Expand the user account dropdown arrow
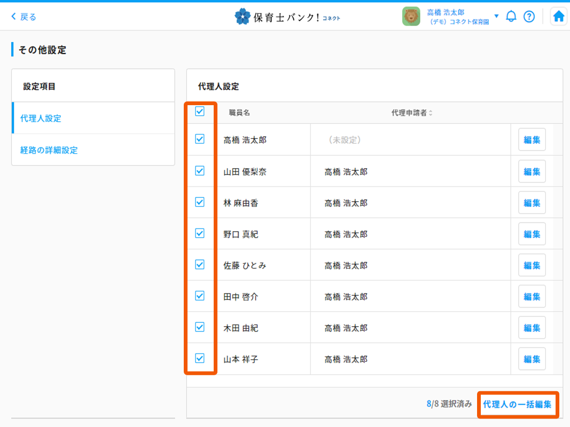Screen dimensions: 570x427 [x=496, y=16]
